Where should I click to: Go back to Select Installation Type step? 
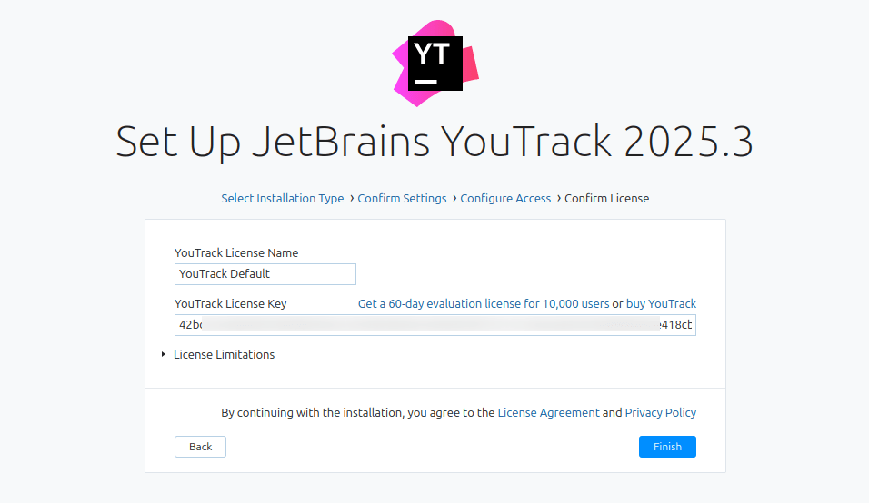click(282, 199)
